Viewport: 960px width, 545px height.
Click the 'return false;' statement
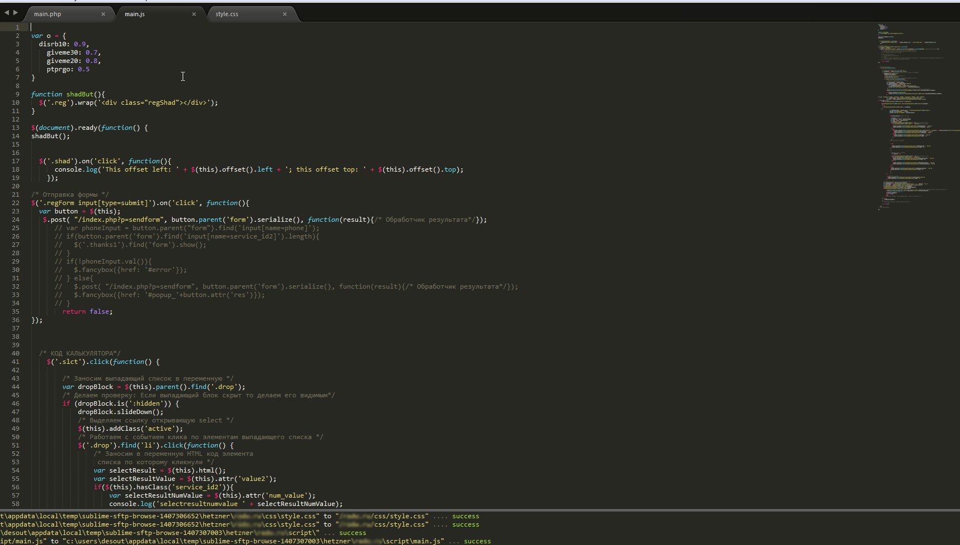pyautogui.click(x=87, y=312)
